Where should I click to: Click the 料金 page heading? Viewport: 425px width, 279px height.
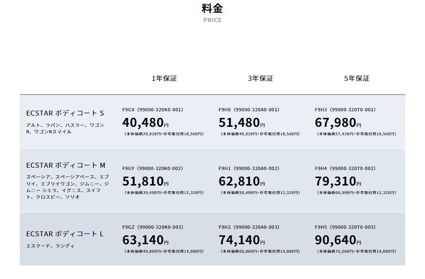(x=212, y=8)
